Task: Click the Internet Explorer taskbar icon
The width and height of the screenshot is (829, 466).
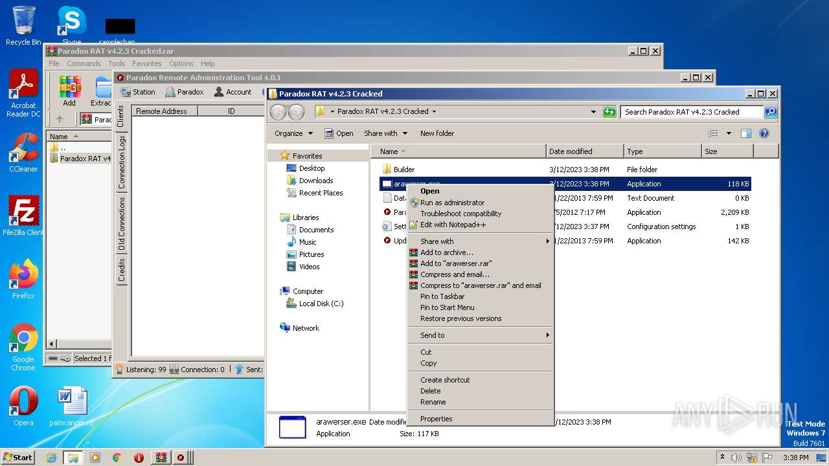Action: [51, 458]
